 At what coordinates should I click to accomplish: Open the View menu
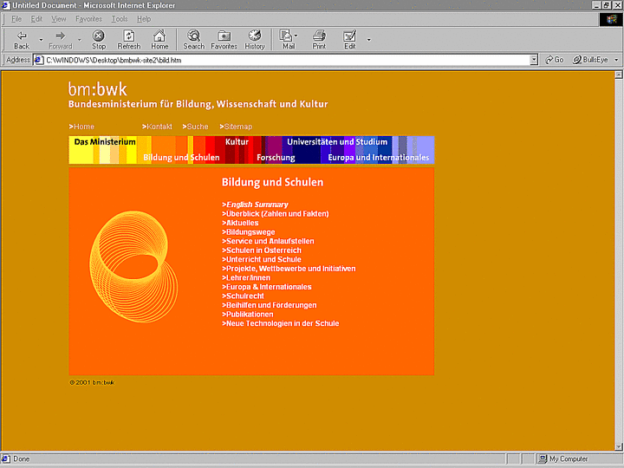point(59,19)
